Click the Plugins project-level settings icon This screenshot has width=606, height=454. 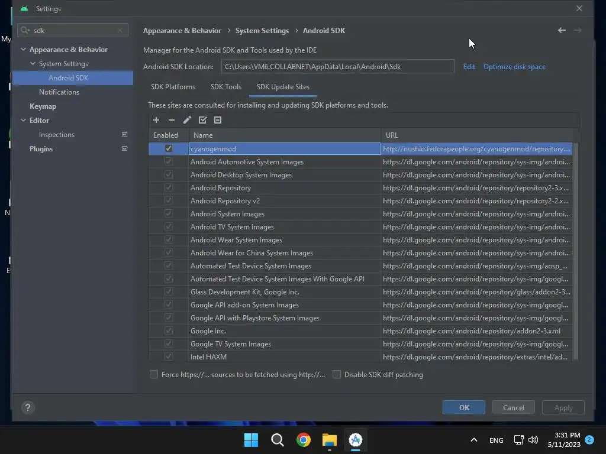click(x=124, y=148)
